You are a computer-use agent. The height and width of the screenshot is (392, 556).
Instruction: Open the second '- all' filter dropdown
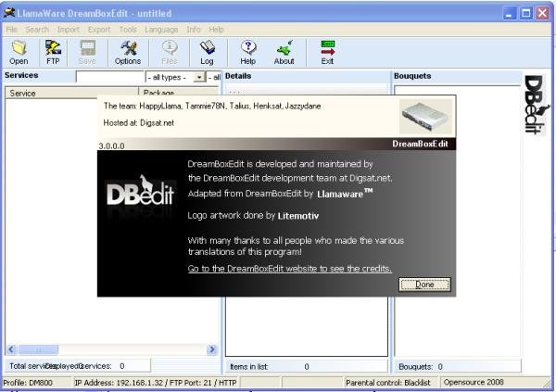coord(214,77)
